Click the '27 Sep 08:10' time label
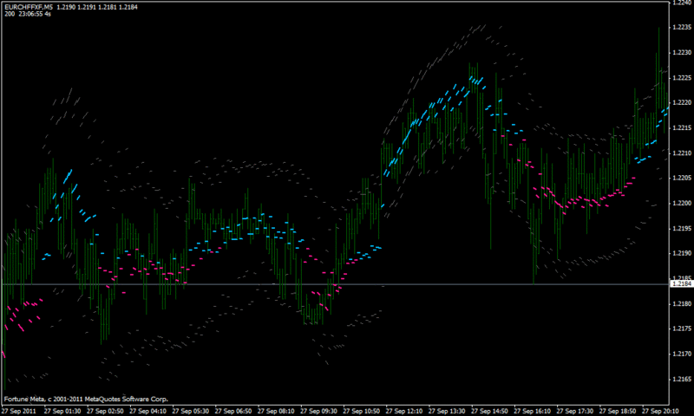Viewport: 694px width, 416px height. [x=276, y=411]
